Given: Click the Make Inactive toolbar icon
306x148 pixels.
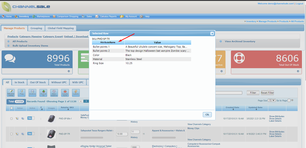Looking at the screenshot, I should (54, 93).
